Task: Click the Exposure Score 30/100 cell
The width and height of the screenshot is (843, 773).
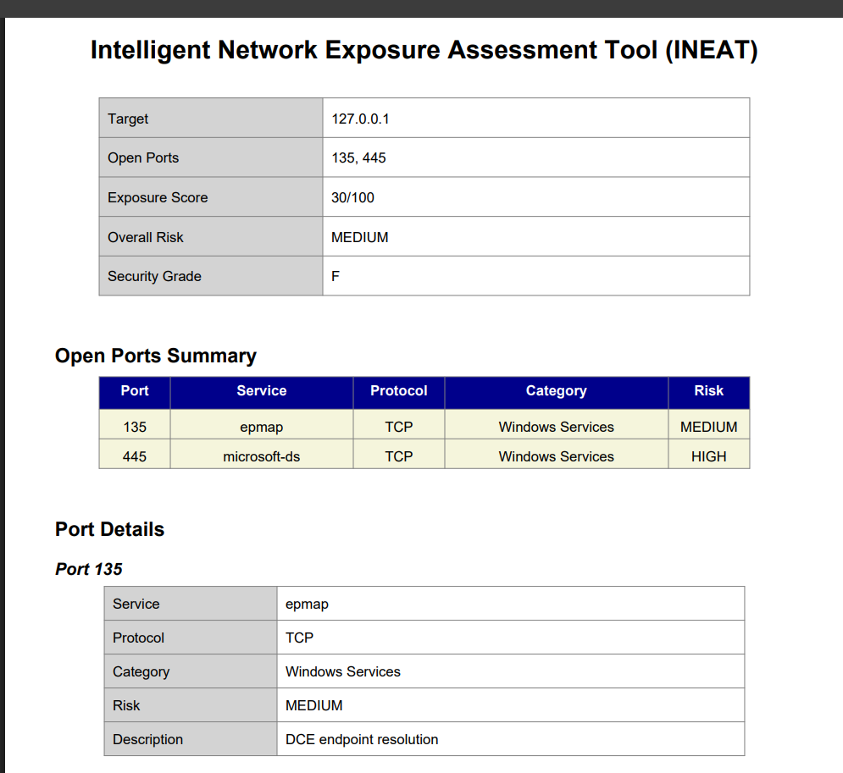Action: 536,197
